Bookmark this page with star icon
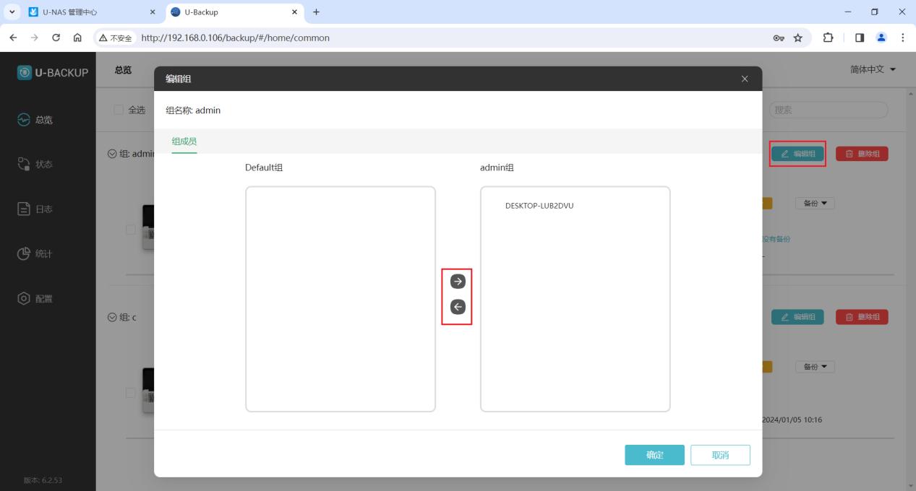The image size is (916, 491). coord(798,38)
